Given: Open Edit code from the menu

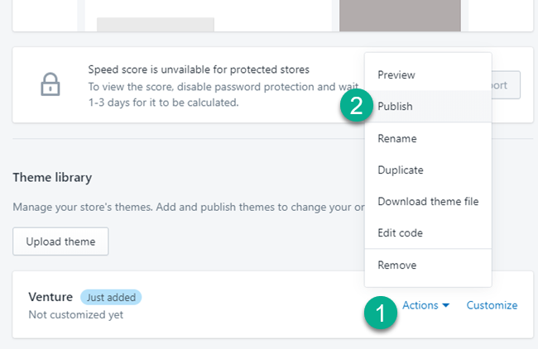Looking at the screenshot, I should point(400,233).
